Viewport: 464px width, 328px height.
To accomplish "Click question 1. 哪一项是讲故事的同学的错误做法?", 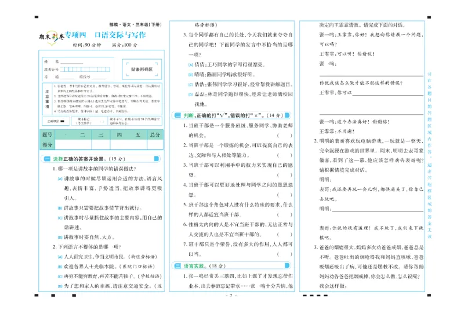I will 94,169.
